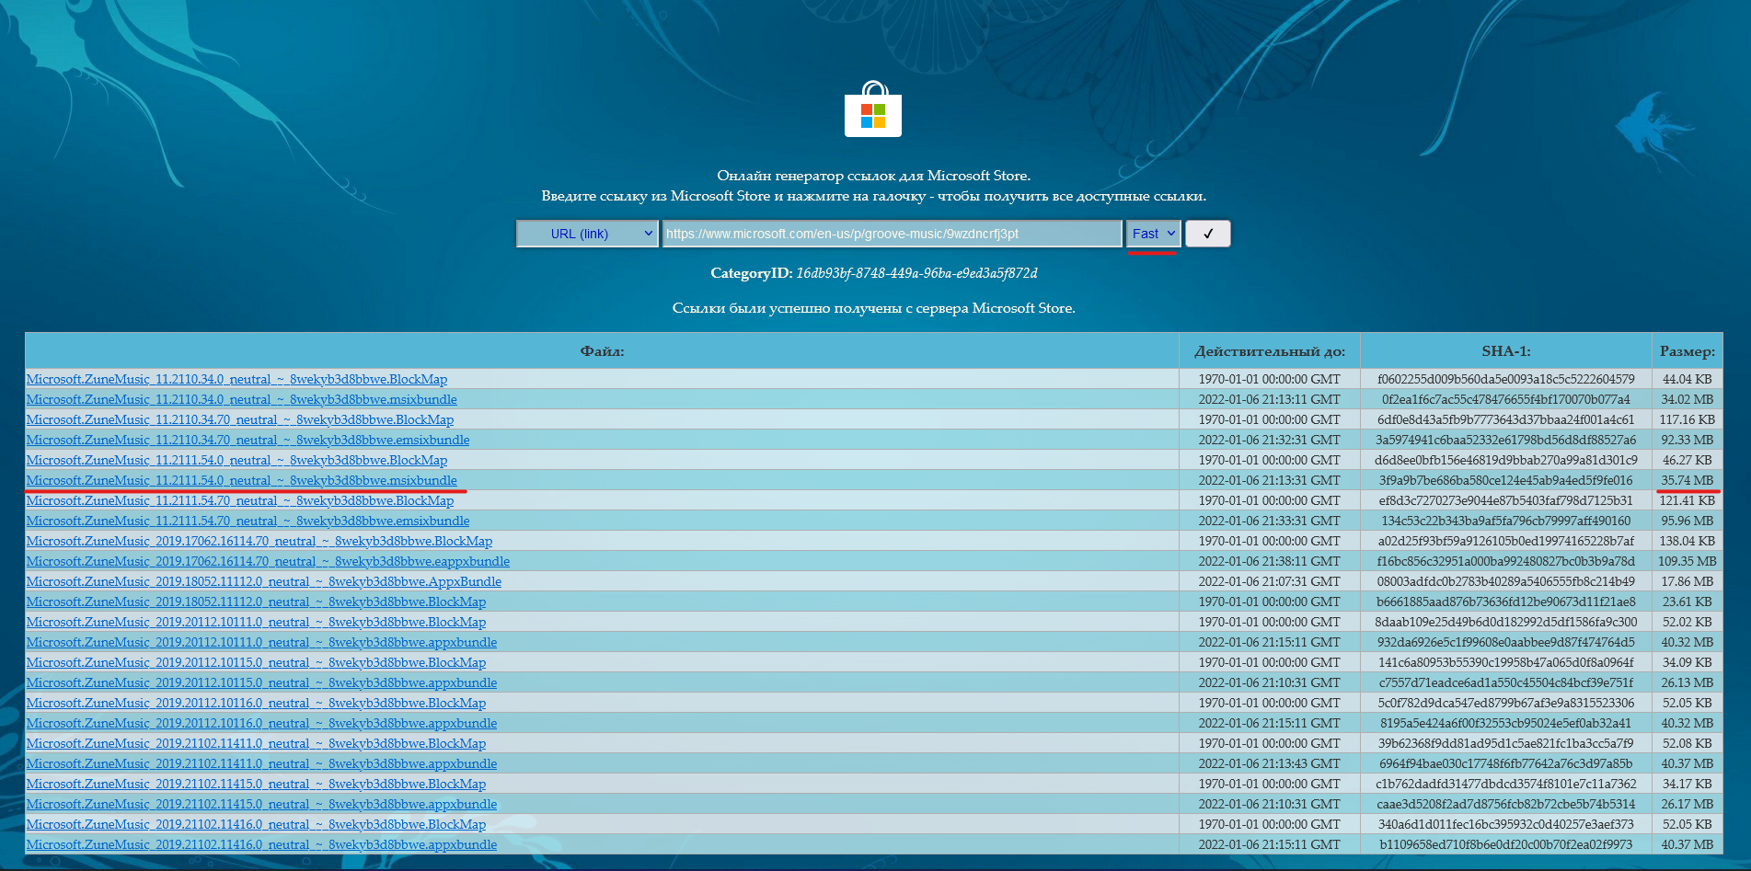Image resolution: width=1751 pixels, height=871 pixels.
Task: Click the 95.96 MB size cell
Action: (1688, 521)
